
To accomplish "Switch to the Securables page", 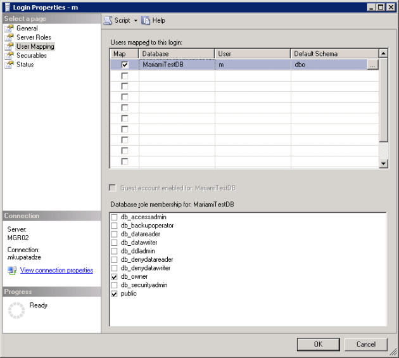I will [x=32, y=56].
